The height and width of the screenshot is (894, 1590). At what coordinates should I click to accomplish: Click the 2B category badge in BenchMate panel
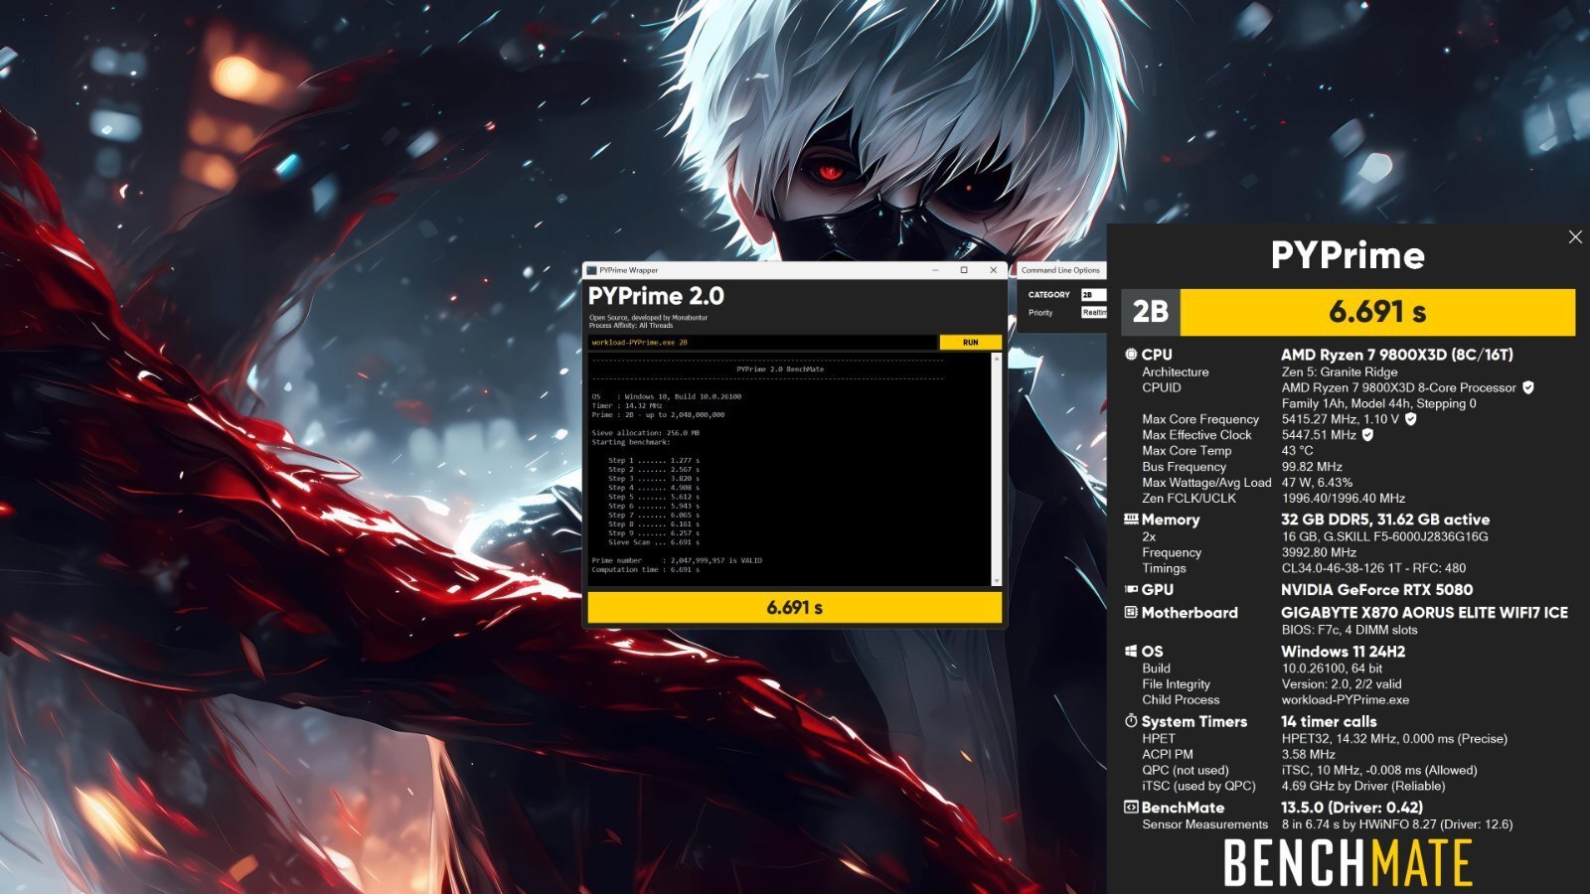pos(1151,312)
